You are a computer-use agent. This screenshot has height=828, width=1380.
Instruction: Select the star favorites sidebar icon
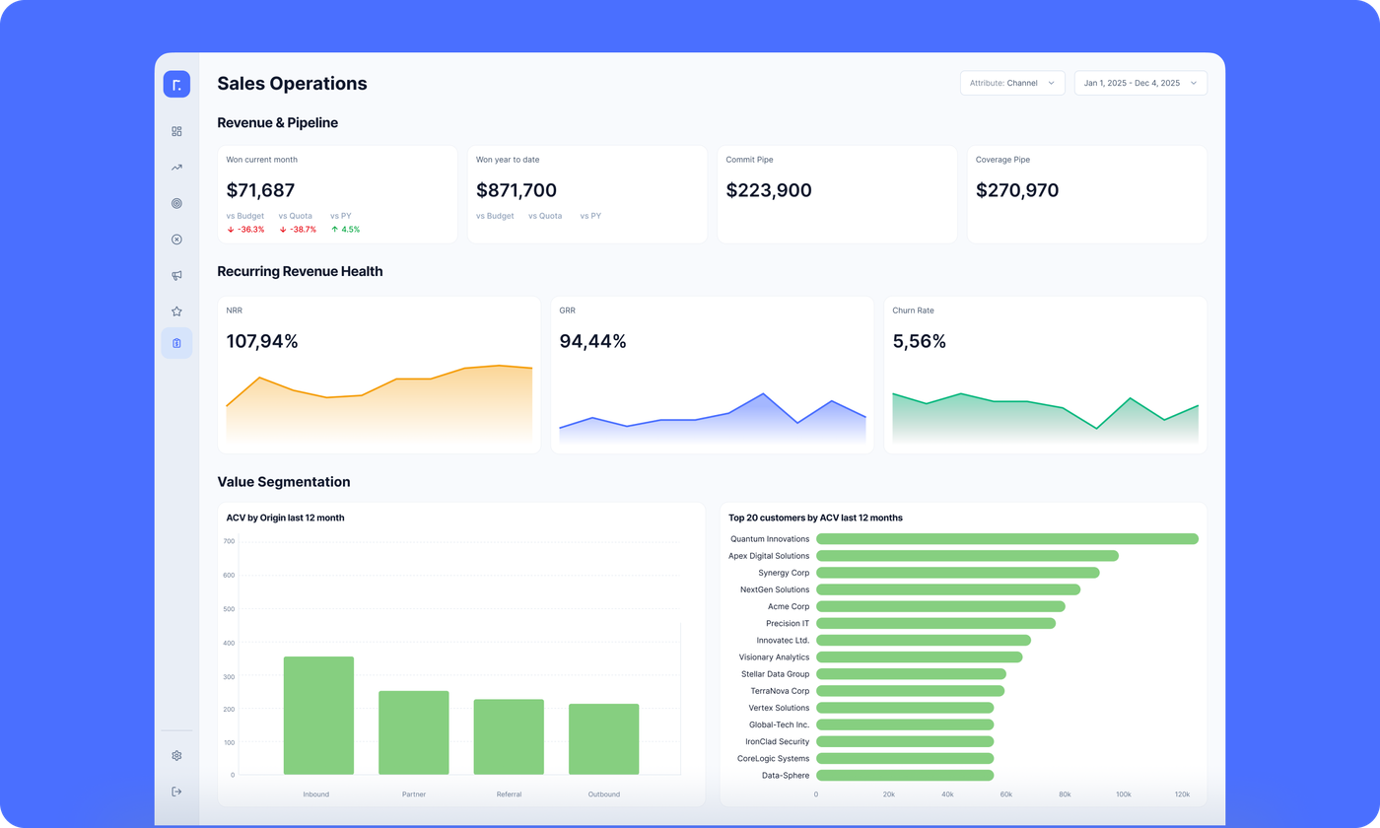point(176,311)
